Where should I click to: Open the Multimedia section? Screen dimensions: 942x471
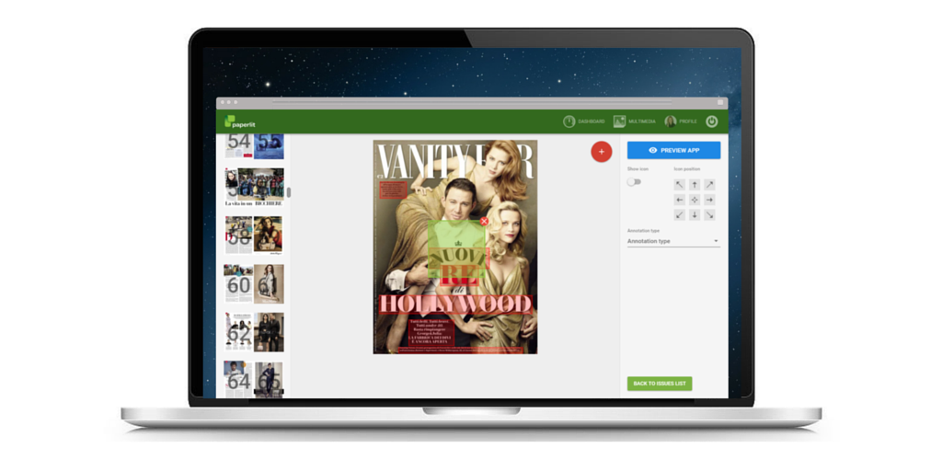point(635,121)
